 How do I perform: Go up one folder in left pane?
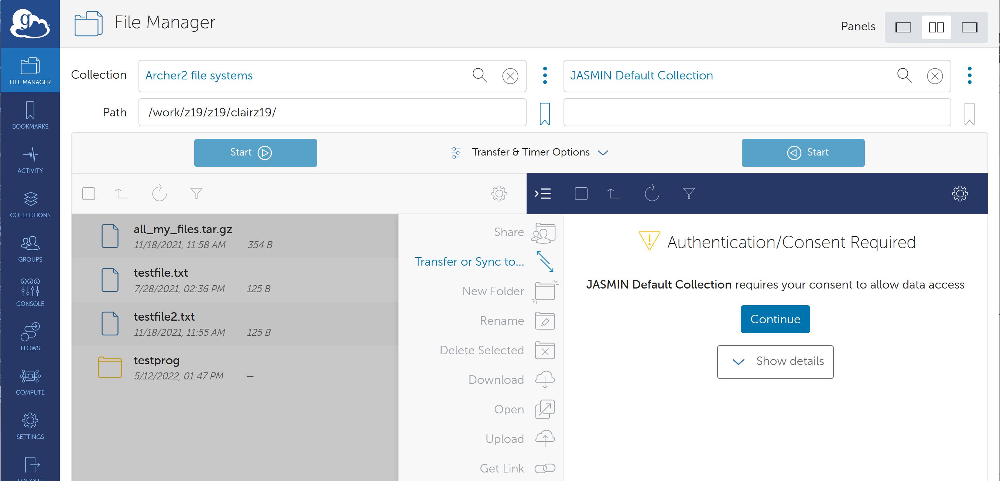121,193
